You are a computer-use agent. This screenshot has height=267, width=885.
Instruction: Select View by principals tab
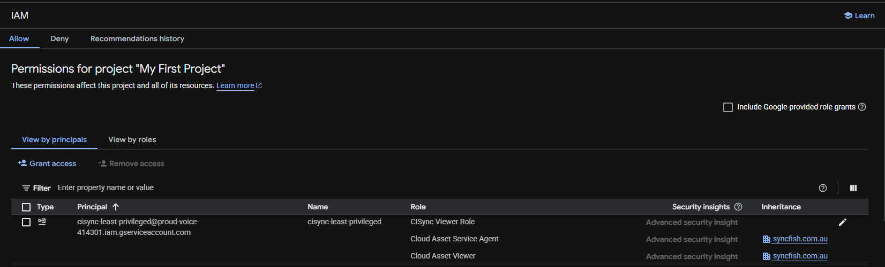click(x=54, y=139)
